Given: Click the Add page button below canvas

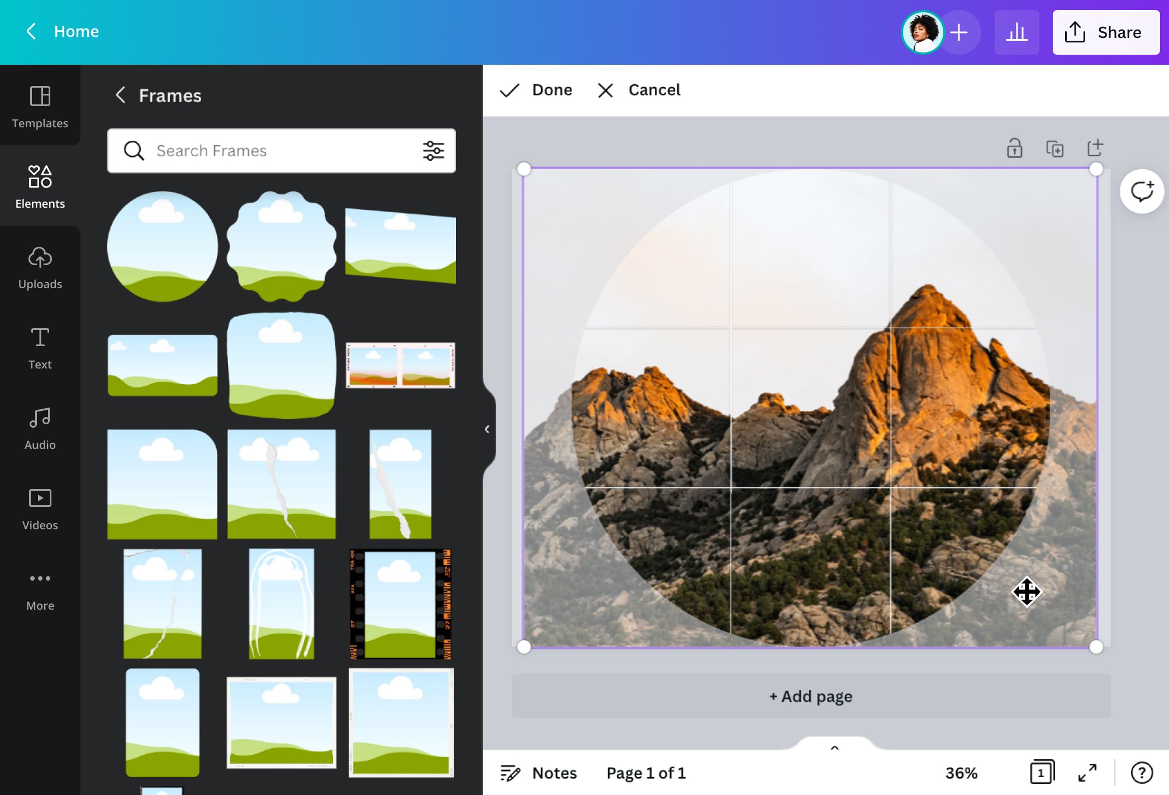Looking at the screenshot, I should (x=810, y=696).
